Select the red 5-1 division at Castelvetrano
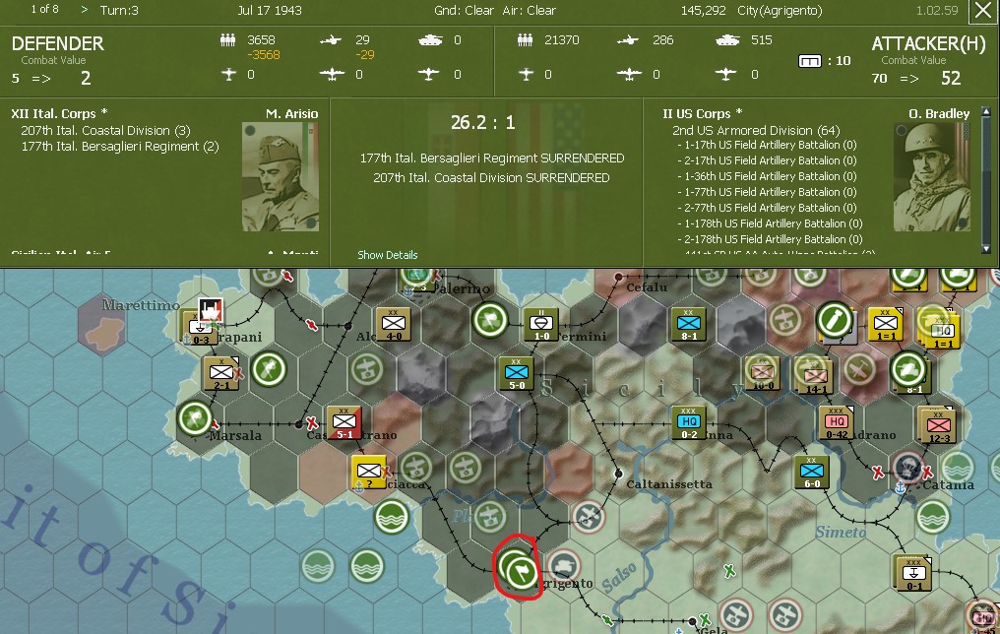 pyautogui.click(x=344, y=423)
